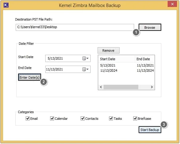180x144 pixels.
Task: Uncheck the Tasks category checkbox
Action: tap(111, 118)
